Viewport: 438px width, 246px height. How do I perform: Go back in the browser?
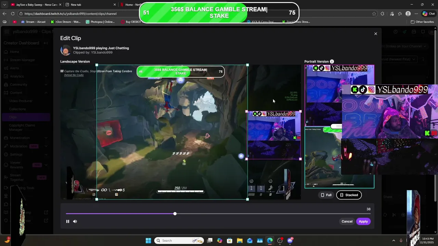tap(4, 14)
